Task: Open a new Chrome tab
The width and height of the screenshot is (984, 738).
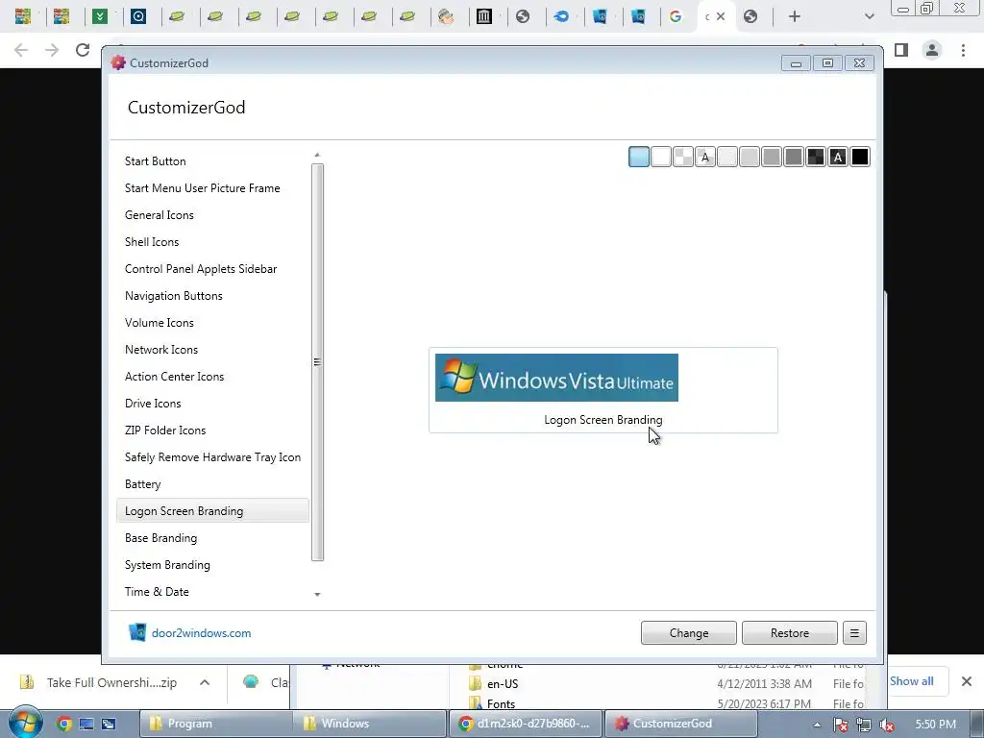Action: coord(795,17)
